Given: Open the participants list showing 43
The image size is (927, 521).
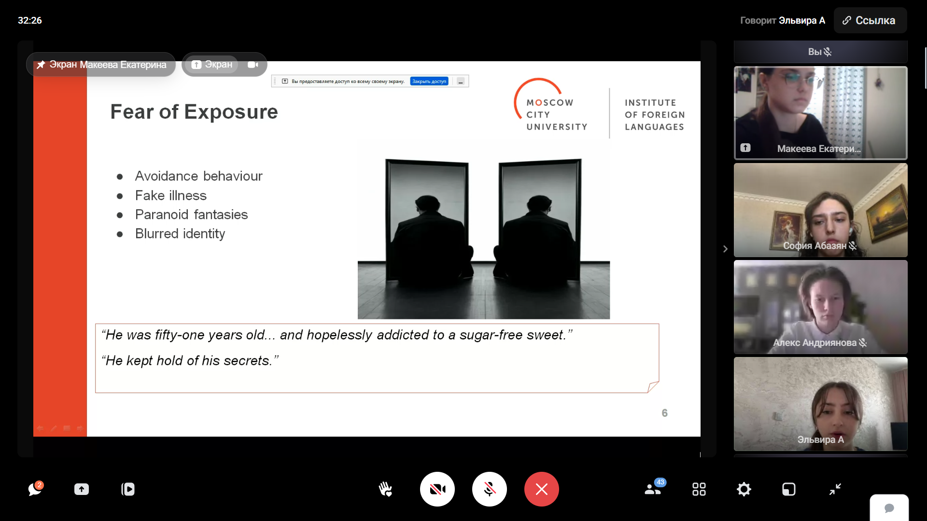Looking at the screenshot, I should tap(654, 488).
